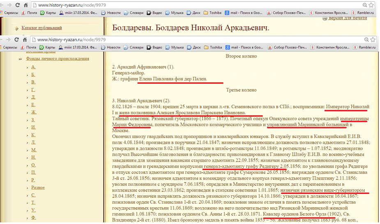
Task: Open the letter О. index link
Action: pos(33,165)
